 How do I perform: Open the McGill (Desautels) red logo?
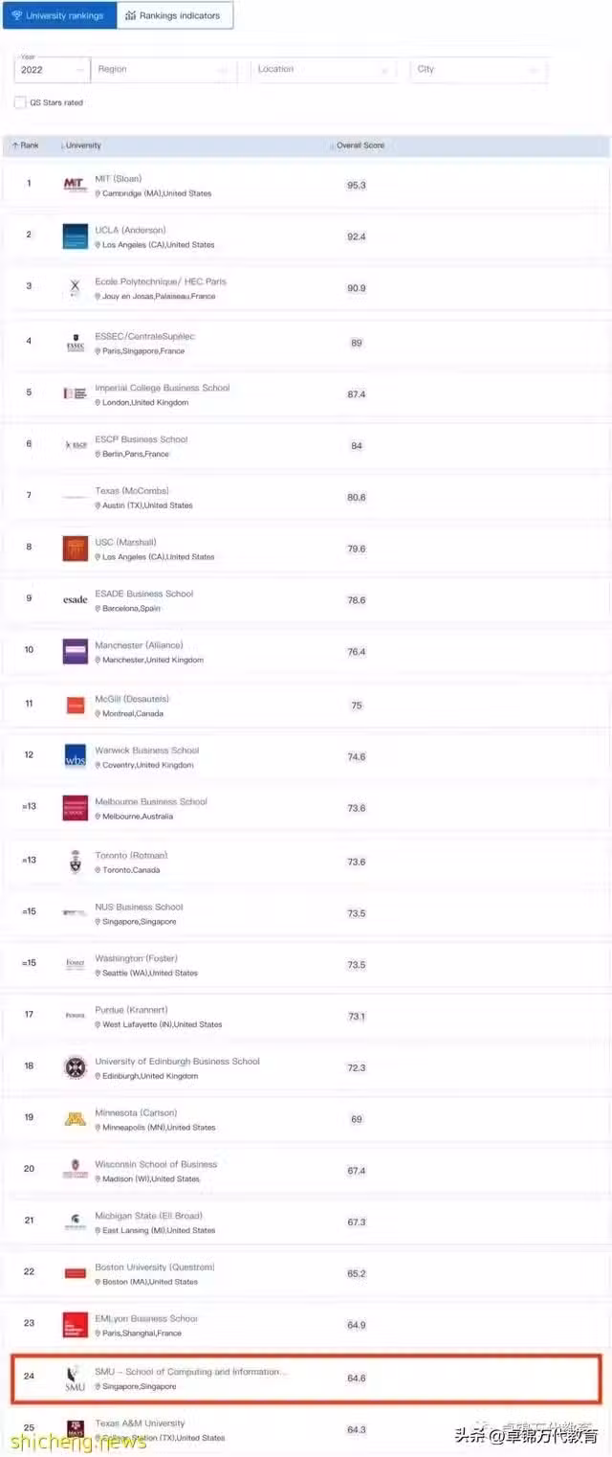(76, 706)
